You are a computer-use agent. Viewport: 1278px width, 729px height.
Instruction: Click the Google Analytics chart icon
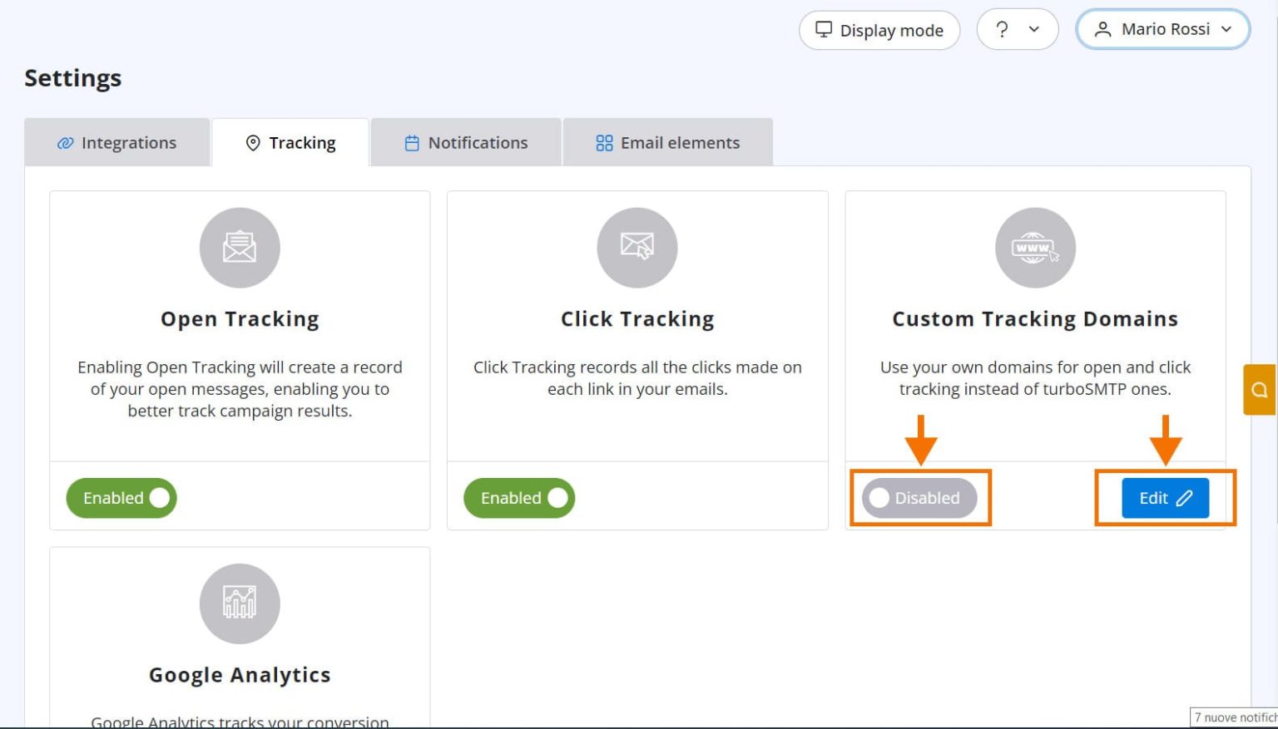(x=240, y=603)
